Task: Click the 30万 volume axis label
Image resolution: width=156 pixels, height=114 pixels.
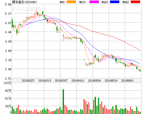Action: 8,106
